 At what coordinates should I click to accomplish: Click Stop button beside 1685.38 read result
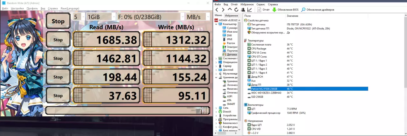58,40
